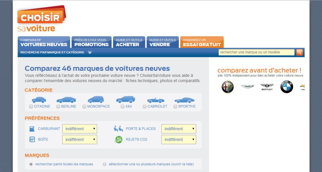Click the gearbox Boîte icon
The height and width of the screenshot is (172, 322).
pos(32,140)
